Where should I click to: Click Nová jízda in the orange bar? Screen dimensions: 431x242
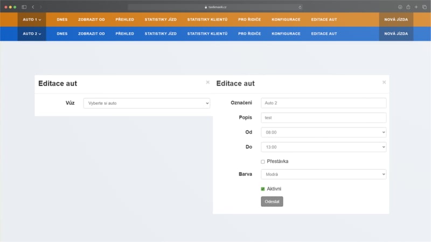(x=396, y=19)
